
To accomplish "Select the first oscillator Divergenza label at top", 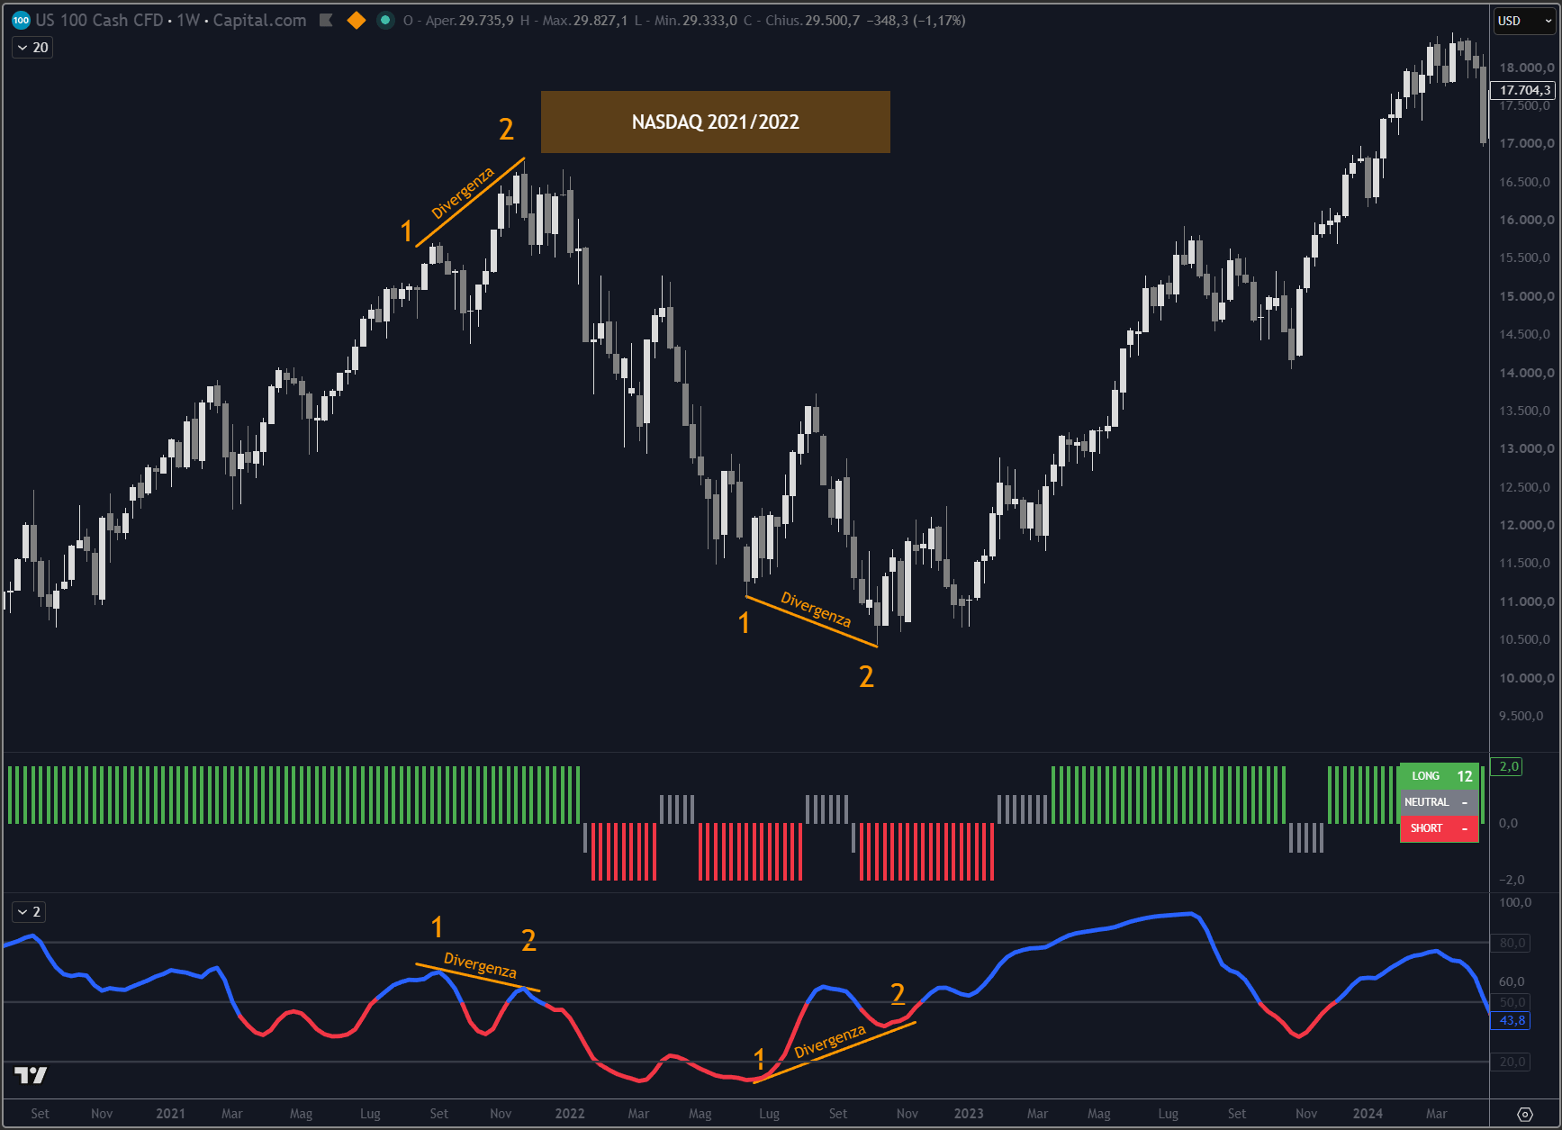I will pos(480,965).
